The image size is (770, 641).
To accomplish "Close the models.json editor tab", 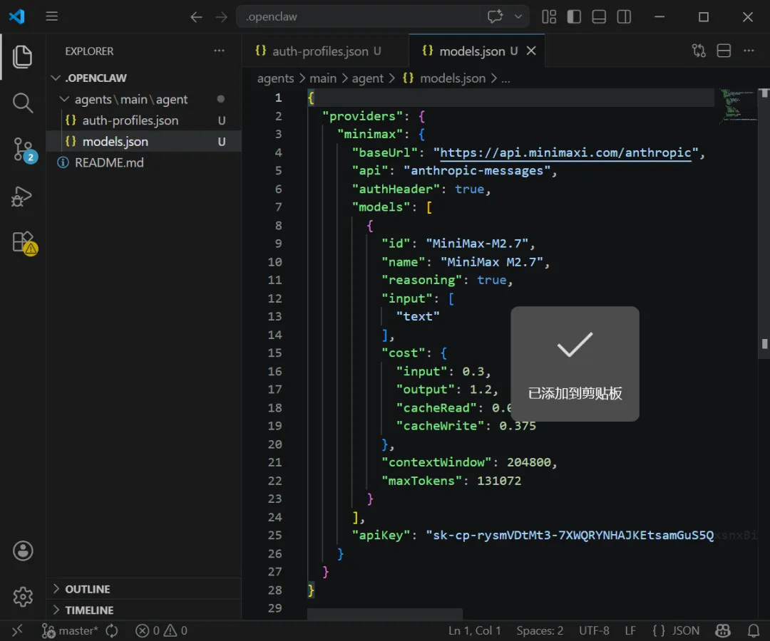I will (x=531, y=51).
